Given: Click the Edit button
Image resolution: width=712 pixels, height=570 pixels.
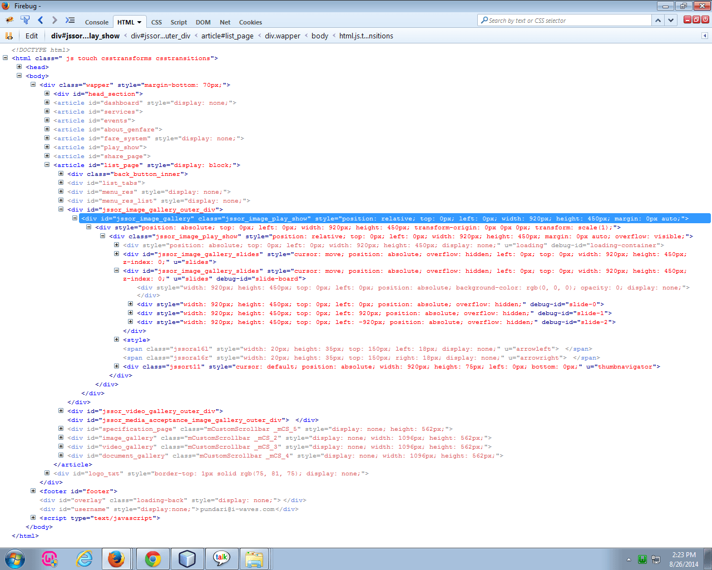Looking at the screenshot, I should pyautogui.click(x=32, y=36).
